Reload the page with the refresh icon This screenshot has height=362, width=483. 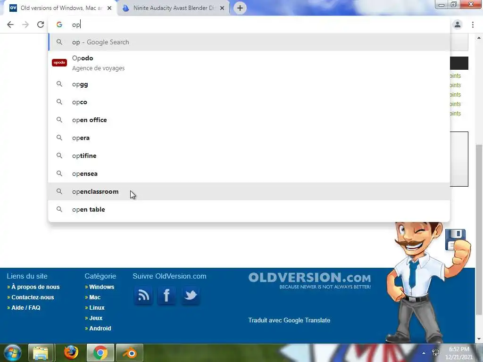click(x=41, y=25)
